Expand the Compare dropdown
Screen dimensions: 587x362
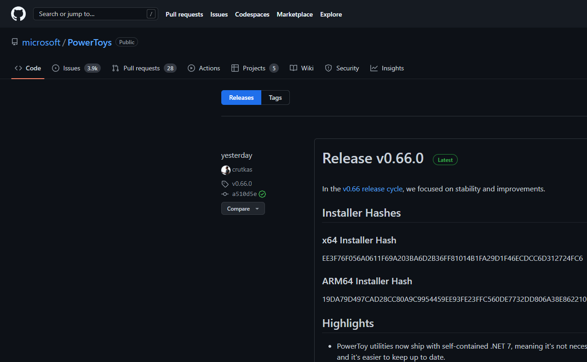point(243,209)
